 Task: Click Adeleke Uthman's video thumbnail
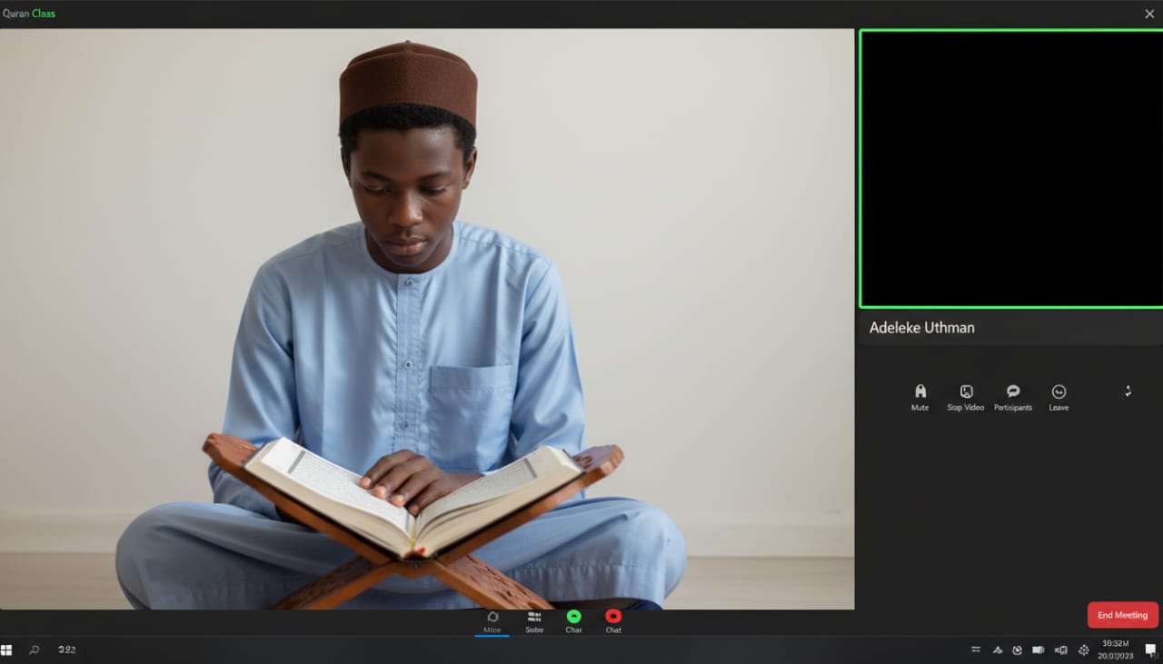[x=1010, y=167]
